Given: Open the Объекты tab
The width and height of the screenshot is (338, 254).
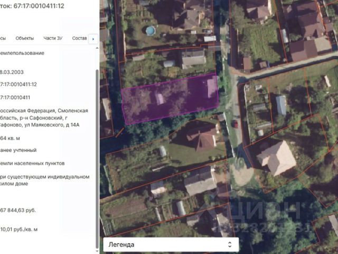Looking at the screenshot, I should point(25,38).
